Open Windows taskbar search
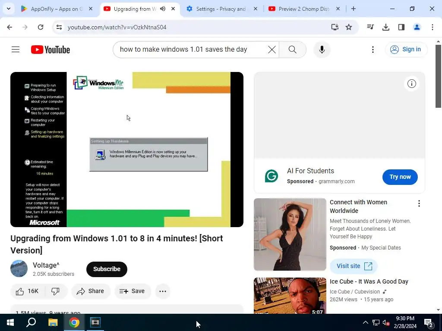Screen dimensions: 442x331 pos(31,322)
